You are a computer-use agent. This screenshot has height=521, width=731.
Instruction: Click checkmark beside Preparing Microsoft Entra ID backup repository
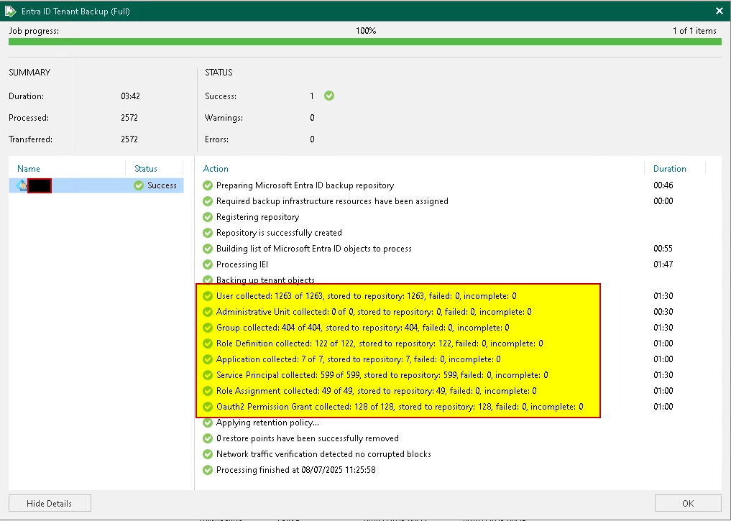[208, 185]
